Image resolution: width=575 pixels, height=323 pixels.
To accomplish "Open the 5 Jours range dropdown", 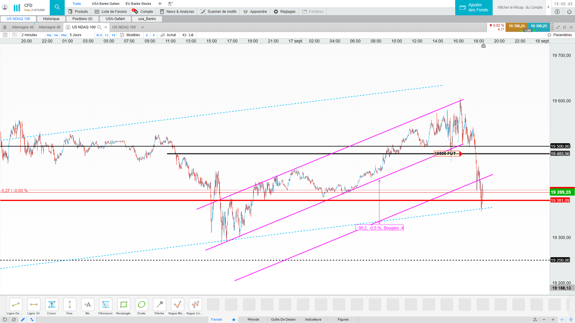I will tap(75, 35).
